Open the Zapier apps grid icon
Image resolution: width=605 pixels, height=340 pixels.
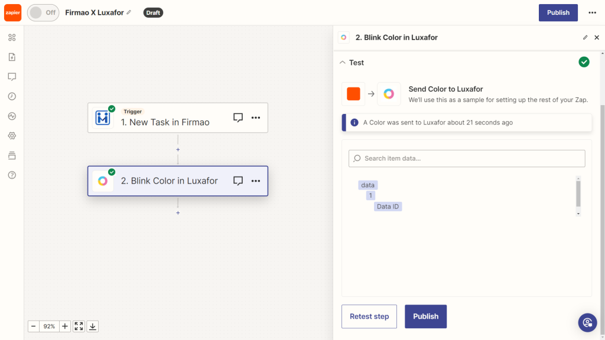pos(12,37)
